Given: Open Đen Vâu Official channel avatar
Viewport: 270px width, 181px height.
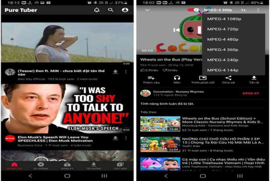Looking at the screenshot, I should pyautogui.click(x=10, y=72).
